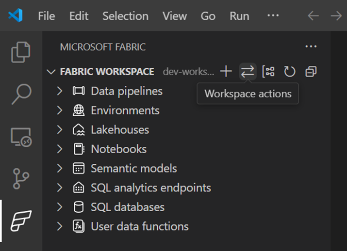Expand the User data functions node

pyautogui.click(x=60, y=226)
